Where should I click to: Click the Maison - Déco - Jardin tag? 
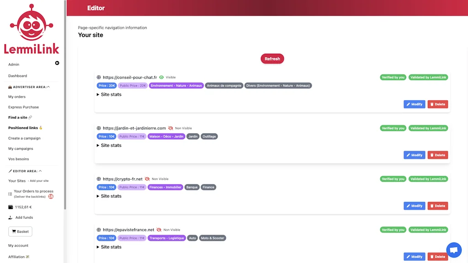[x=166, y=137]
